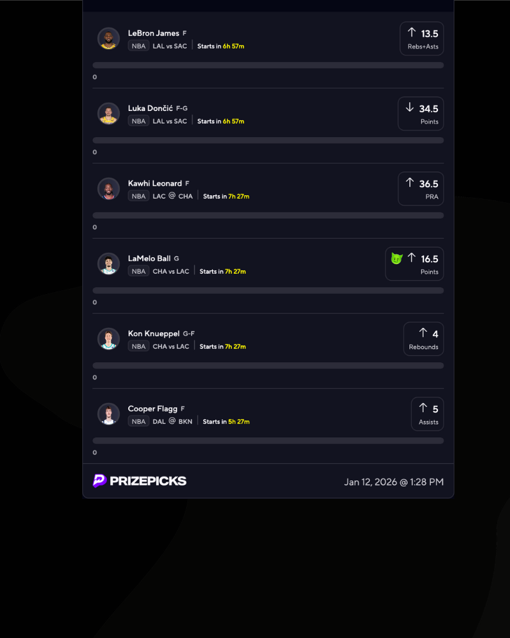Viewport: 510px width, 638px height.
Task: Select Kawhi 36.5 PRA pick box
Action: 421,189
